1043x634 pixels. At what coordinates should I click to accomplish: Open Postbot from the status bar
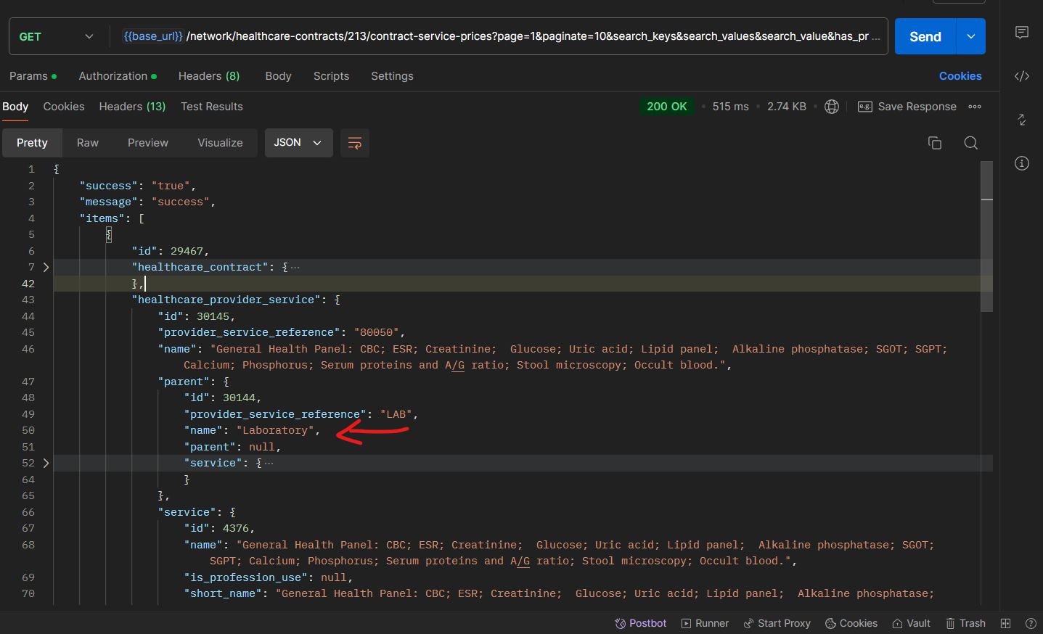[640, 623]
